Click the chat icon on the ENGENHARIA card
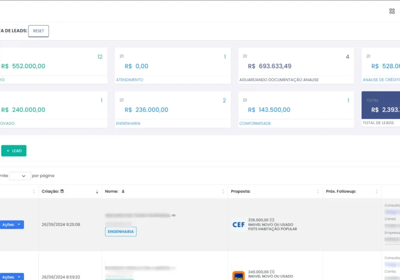 point(122,100)
